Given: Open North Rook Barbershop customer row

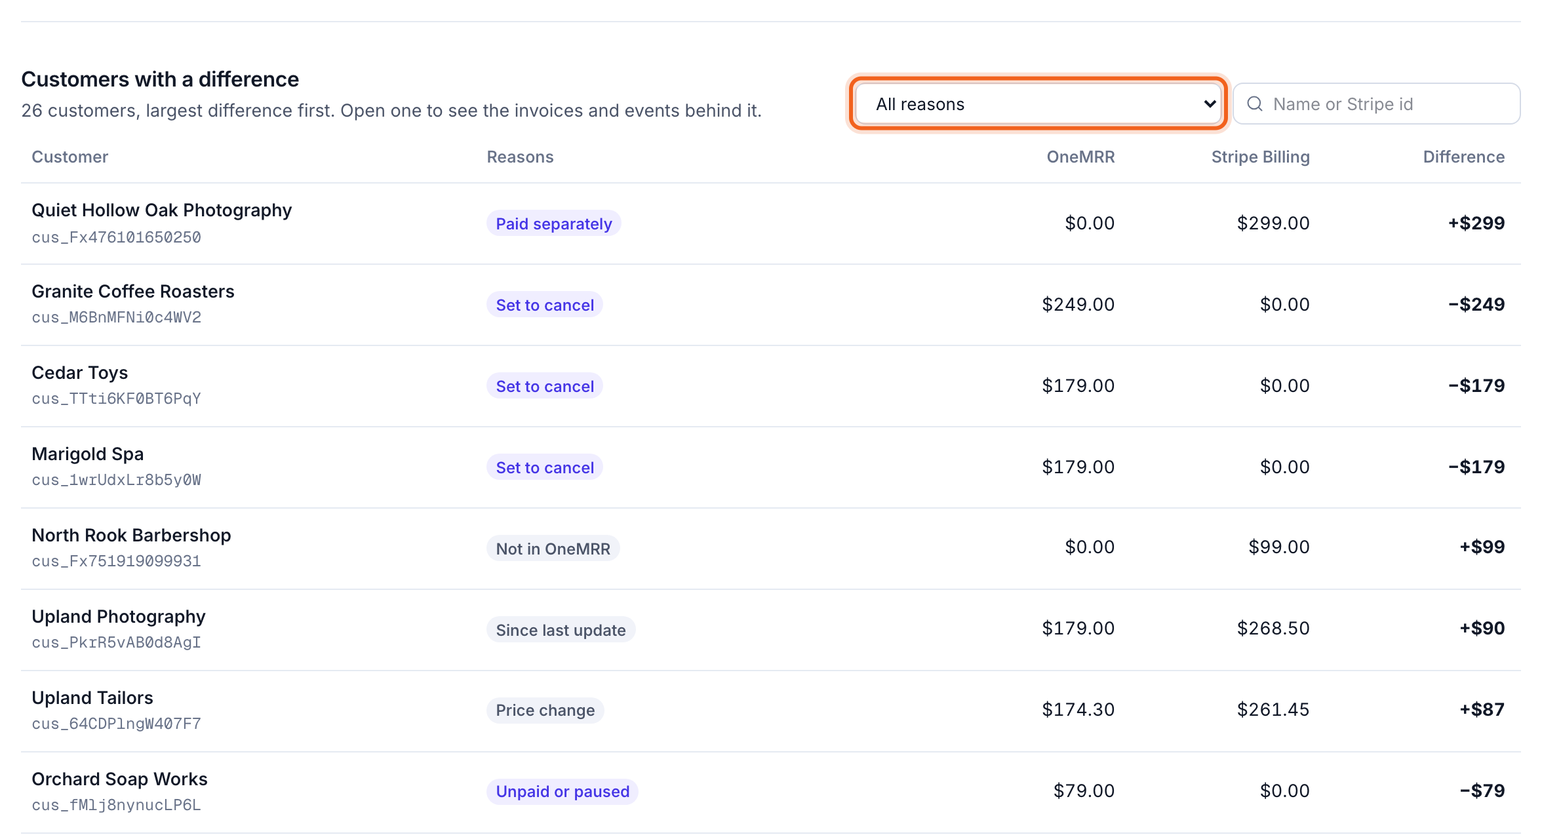Looking at the screenshot, I should pos(771,549).
